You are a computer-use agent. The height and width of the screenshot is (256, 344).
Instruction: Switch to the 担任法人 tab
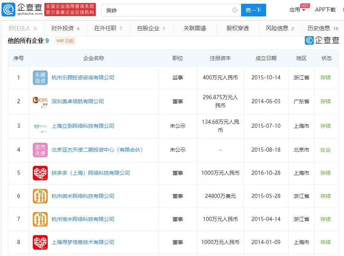click(23, 28)
